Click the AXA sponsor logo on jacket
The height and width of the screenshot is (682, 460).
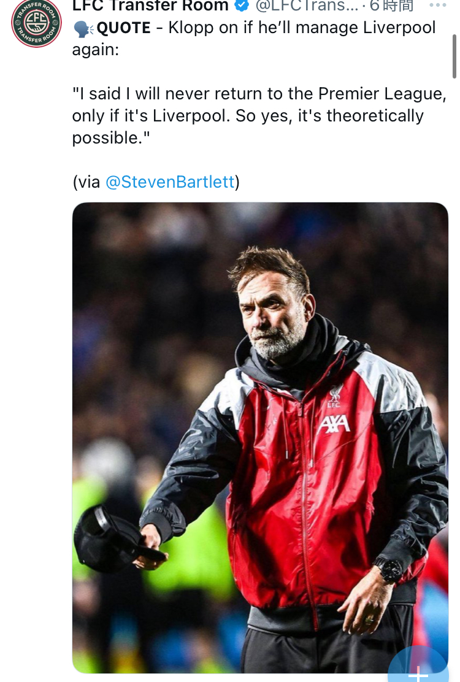pos(334,423)
